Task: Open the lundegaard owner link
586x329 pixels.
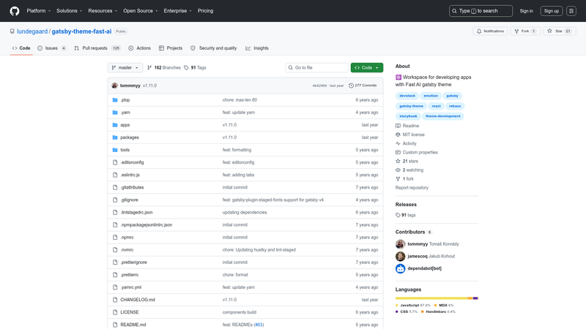Action: [x=32, y=31]
